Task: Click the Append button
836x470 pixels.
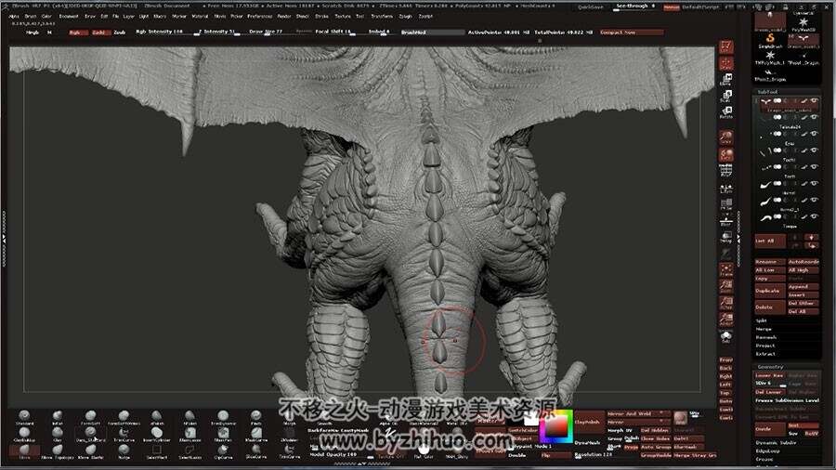Action: pyautogui.click(x=803, y=287)
